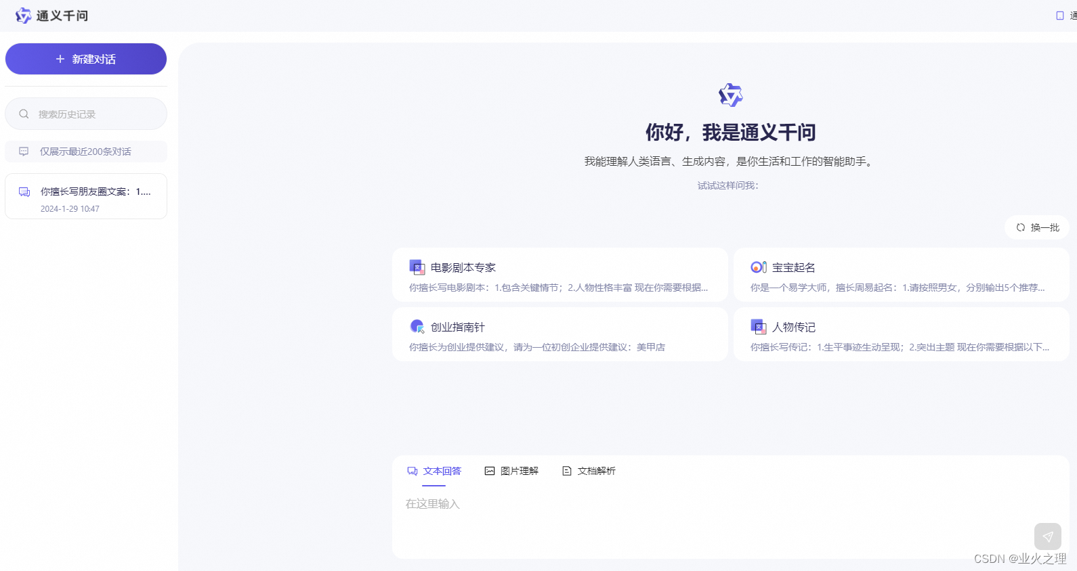Click the phone icon at top right
1077x571 pixels.
tap(1060, 16)
